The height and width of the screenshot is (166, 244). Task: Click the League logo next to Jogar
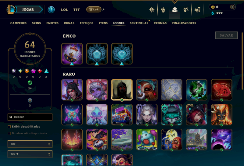click(x=11, y=9)
